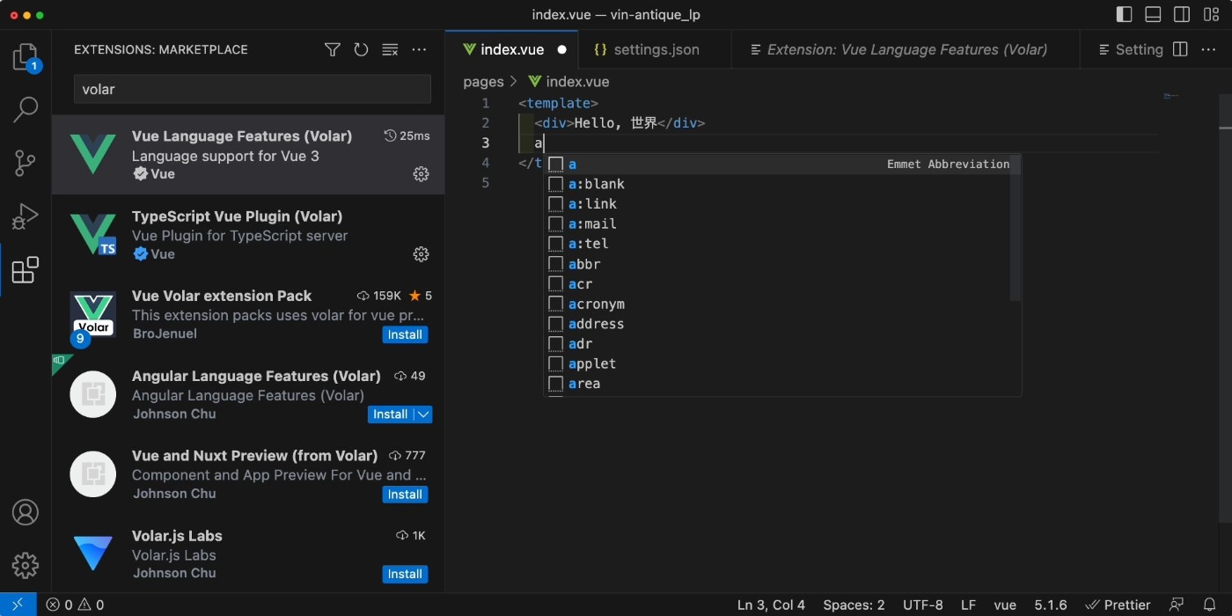This screenshot has width=1232, height=616.
Task: Open feedback icon in status bar
Action: (x=1177, y=605)
